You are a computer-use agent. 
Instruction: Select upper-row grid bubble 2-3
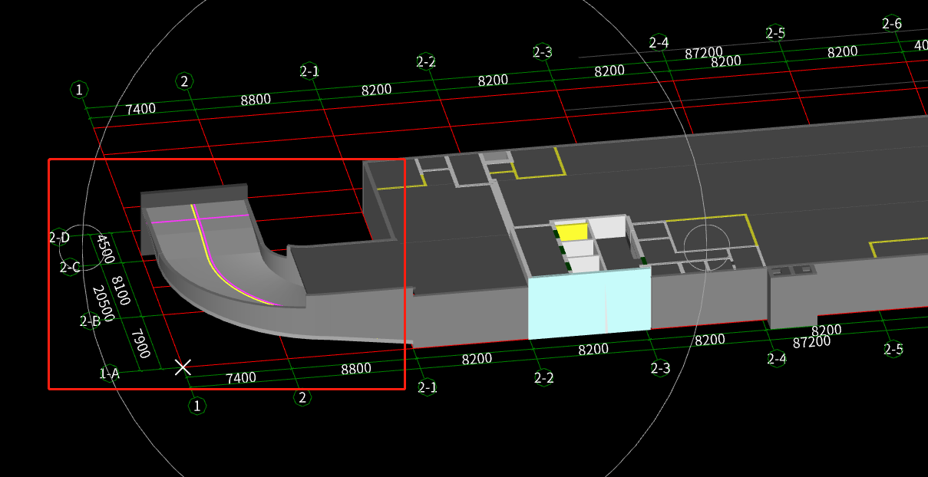point(543,52)
